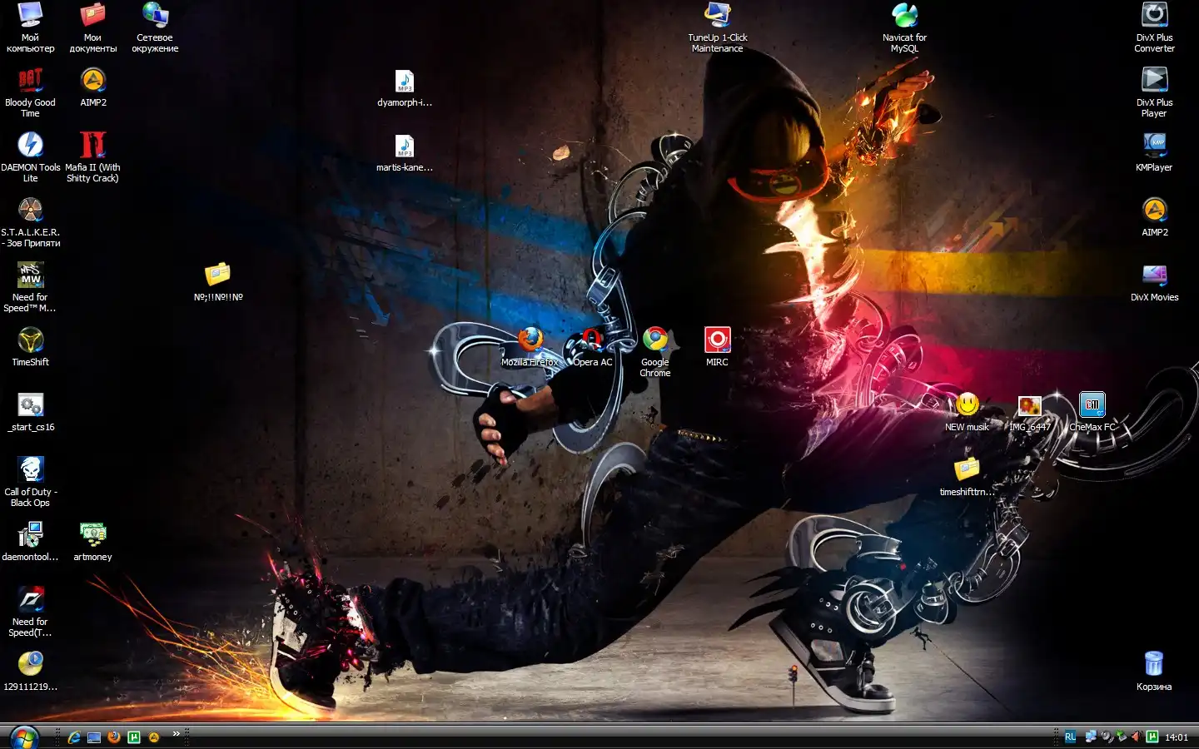Select the artmoney desktop icon
This screenshot has width=1199, height=749.
[x=92, y=534]
